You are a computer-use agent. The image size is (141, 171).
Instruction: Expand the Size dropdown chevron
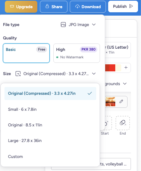click(x=94, y=74)
